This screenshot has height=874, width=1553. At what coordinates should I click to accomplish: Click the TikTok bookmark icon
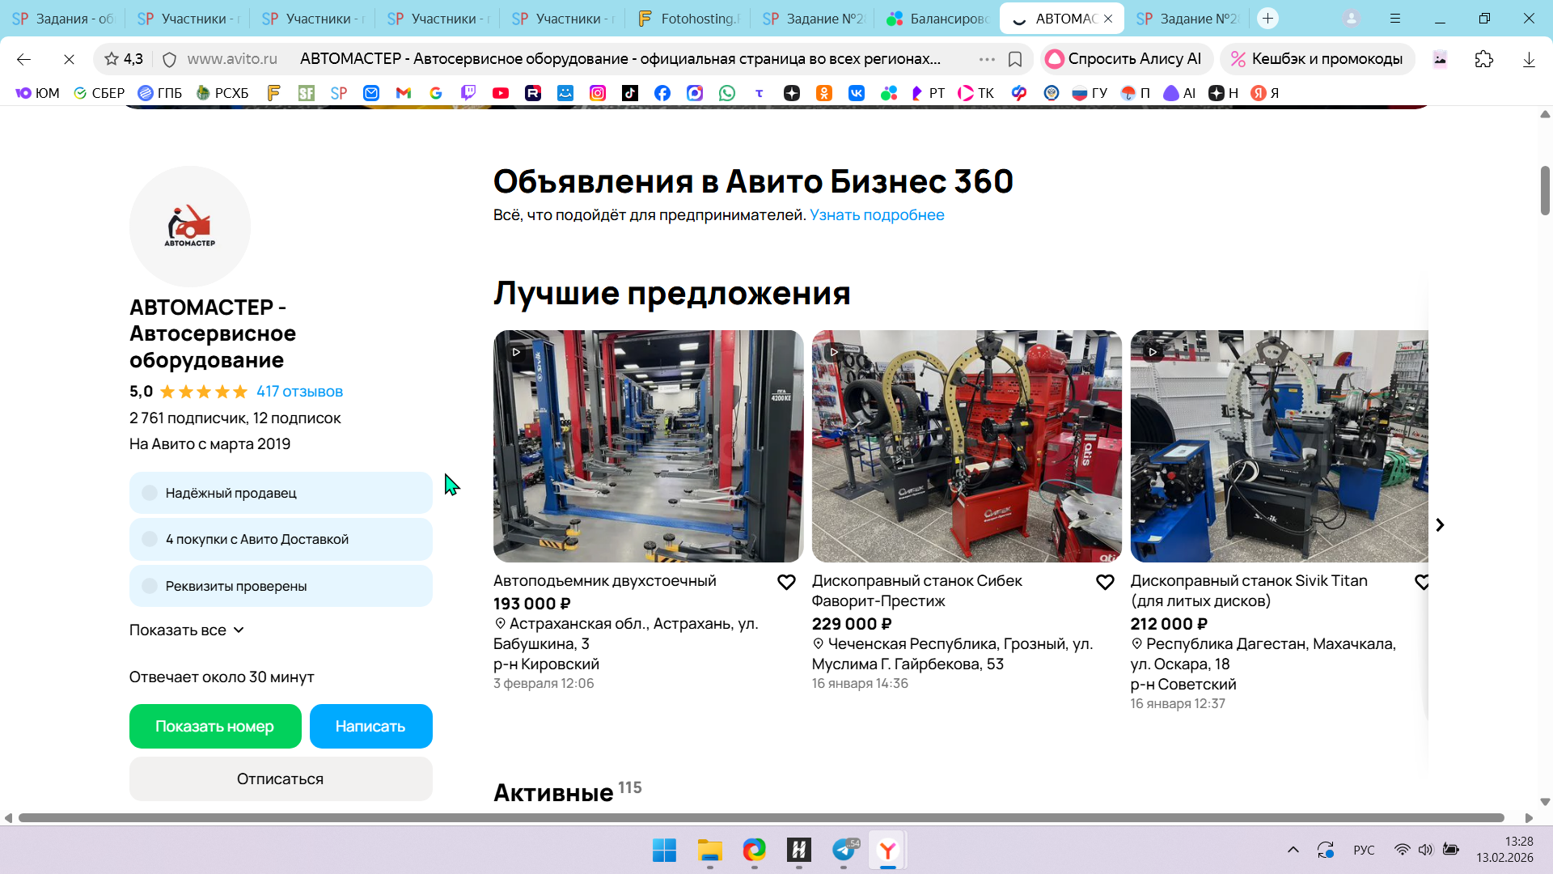click(x=630, y=93)
